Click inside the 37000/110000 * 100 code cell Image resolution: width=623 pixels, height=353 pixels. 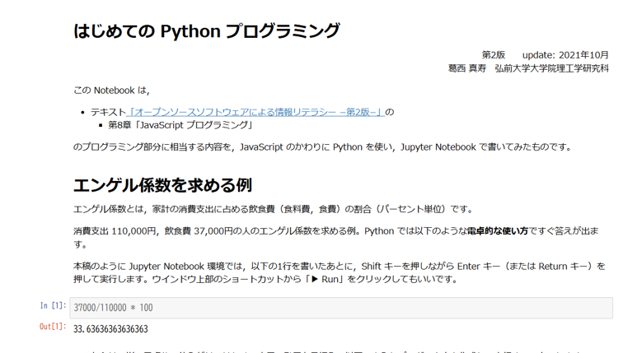click(330, 308)
